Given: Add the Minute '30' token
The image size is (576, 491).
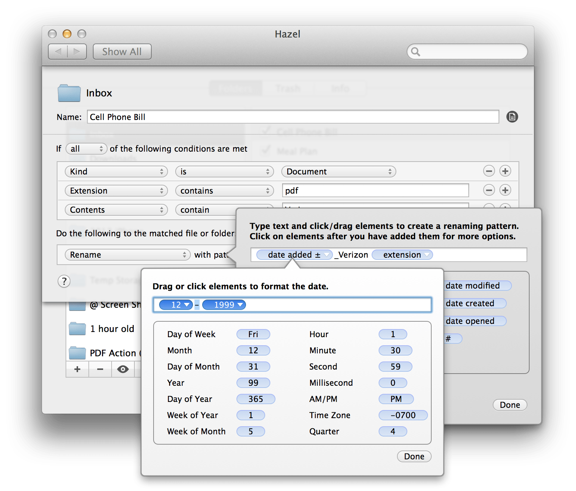Looking at the screenshot, I should click(395, 350).
